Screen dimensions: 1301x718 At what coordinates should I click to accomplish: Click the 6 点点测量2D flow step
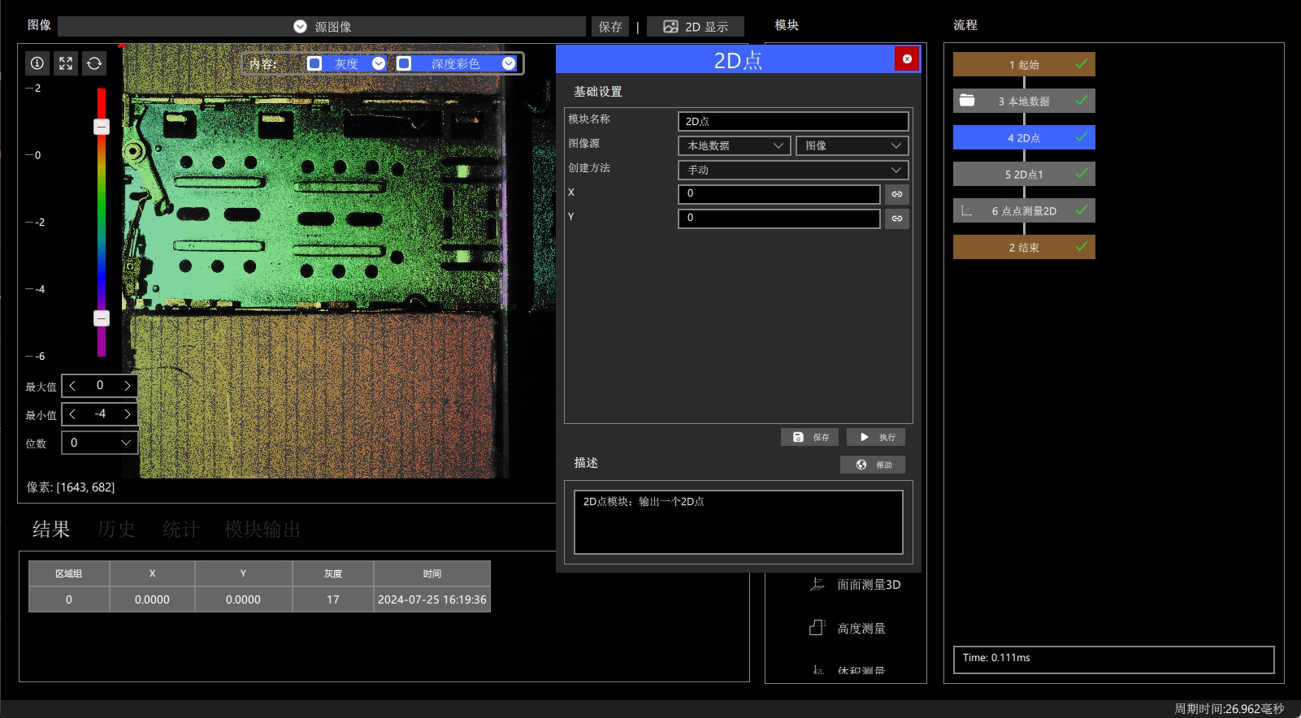click(1024, 210)
